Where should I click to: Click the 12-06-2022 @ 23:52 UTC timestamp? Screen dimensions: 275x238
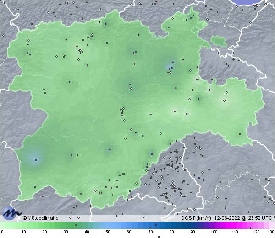(x=243, y=218)
